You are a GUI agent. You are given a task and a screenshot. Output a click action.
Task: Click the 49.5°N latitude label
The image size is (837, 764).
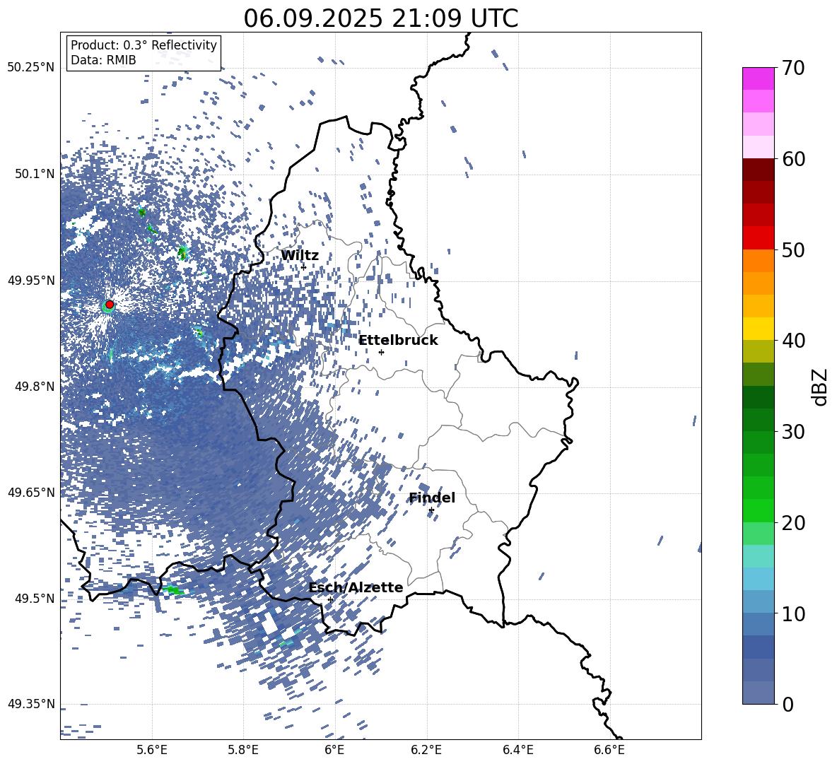[34, 599]
